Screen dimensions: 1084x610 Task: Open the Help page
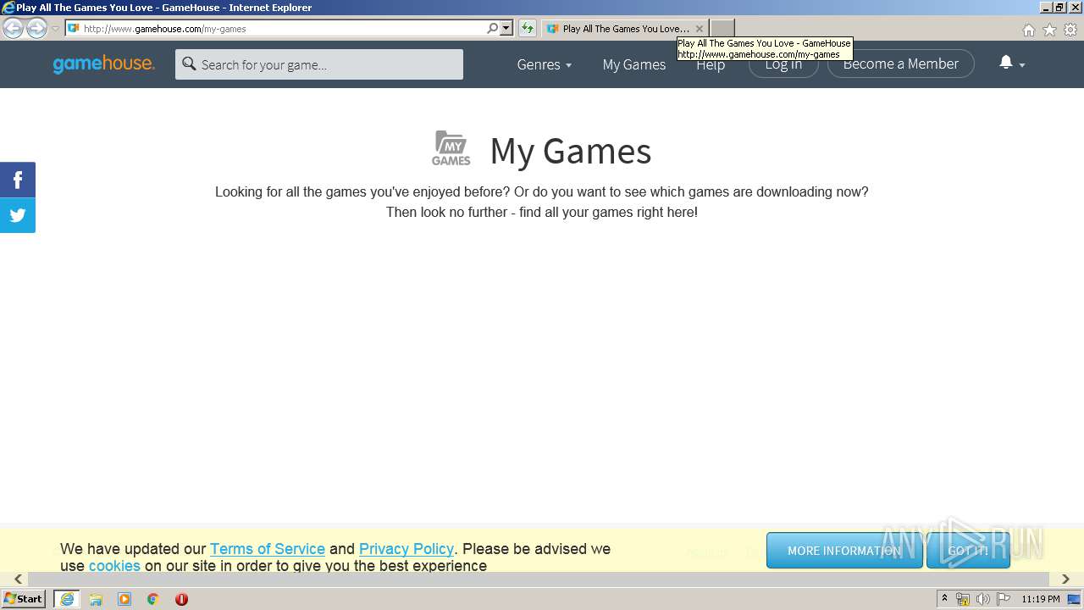711,65
